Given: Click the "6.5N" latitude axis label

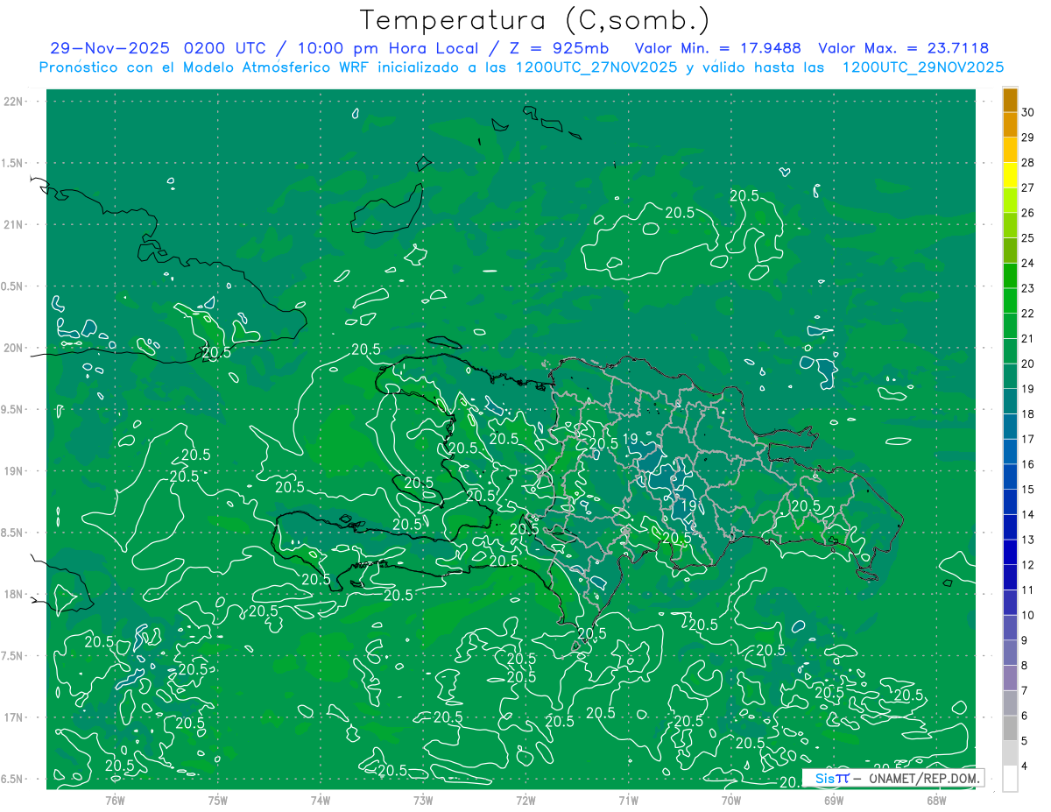Looking at the screenshot, I should [x=12, y=779].
